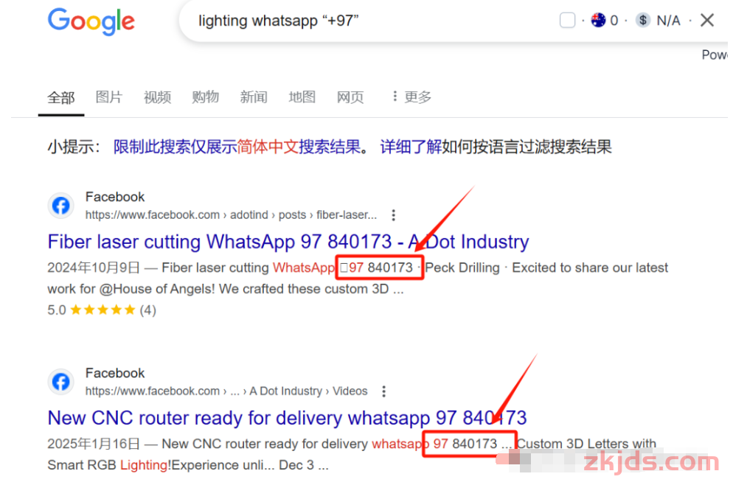Switch to the 图片 tab
The height and width of the screenshot is (485, 733).
pyautogui.click(x=109, y=97)
